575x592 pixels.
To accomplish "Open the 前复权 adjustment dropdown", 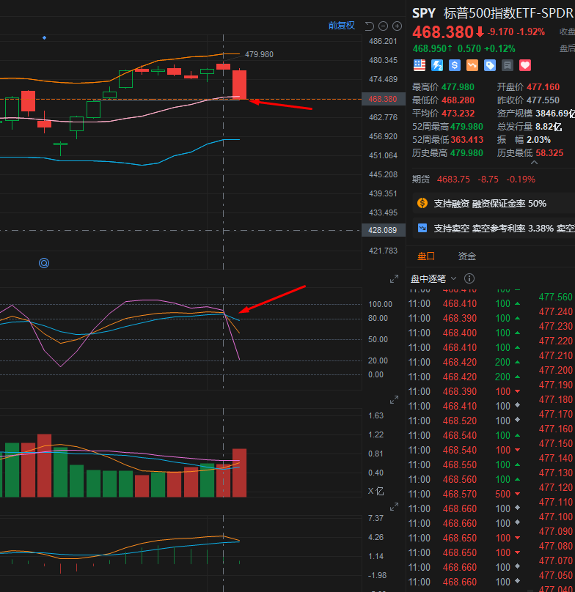I will 341,26.
